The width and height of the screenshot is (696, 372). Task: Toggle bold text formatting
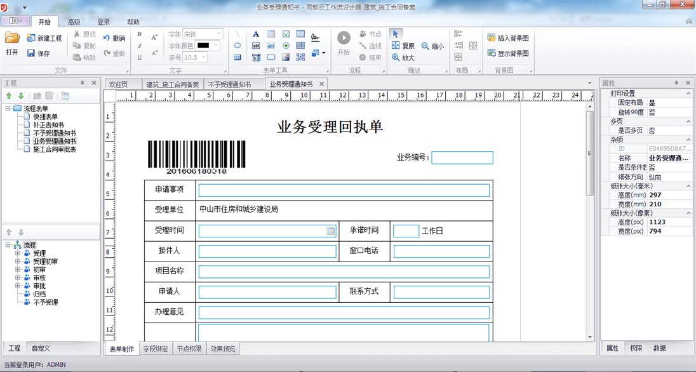tap(139, 34)
